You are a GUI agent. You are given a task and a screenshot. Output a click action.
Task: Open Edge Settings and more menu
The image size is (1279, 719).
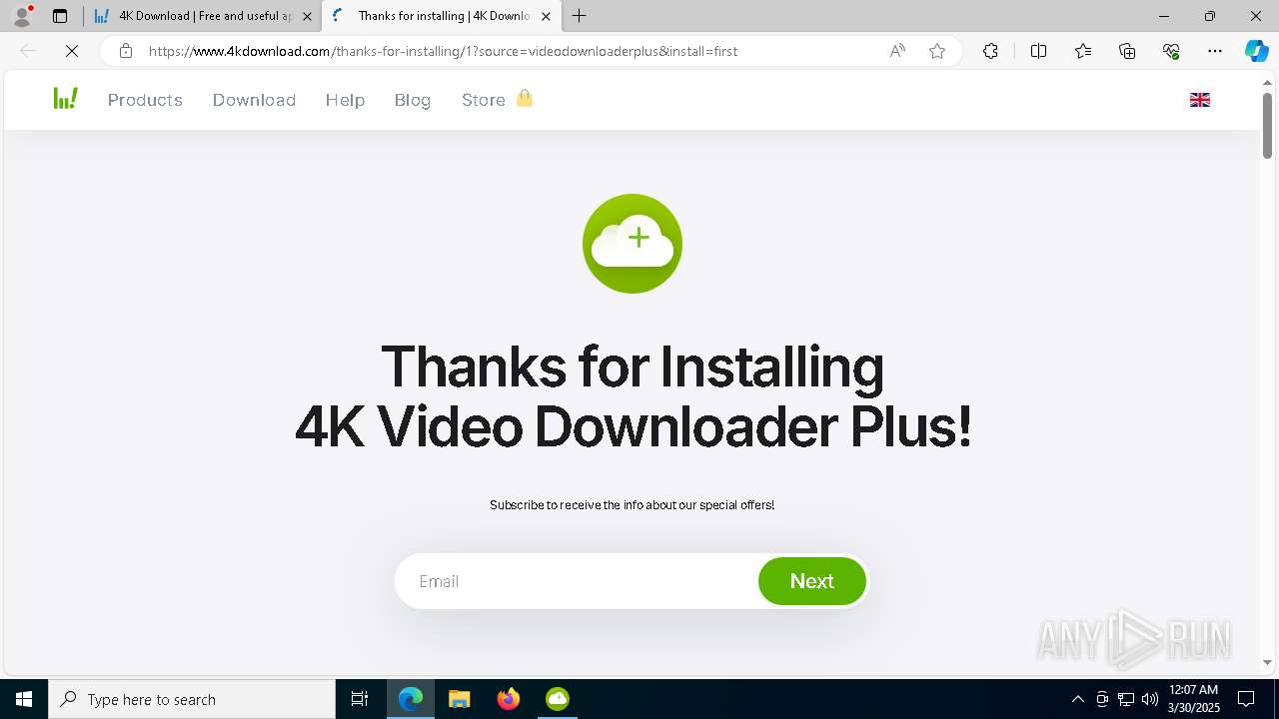(1215, 51)
